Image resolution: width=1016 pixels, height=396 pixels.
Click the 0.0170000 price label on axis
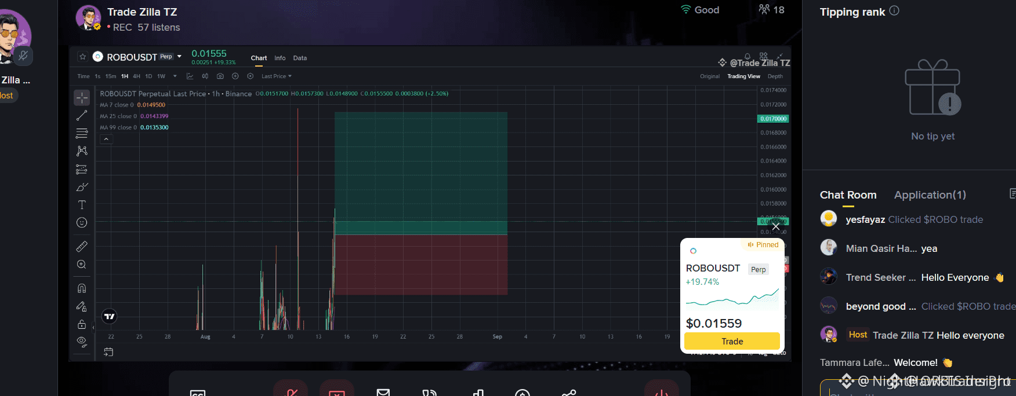point(774,119)
